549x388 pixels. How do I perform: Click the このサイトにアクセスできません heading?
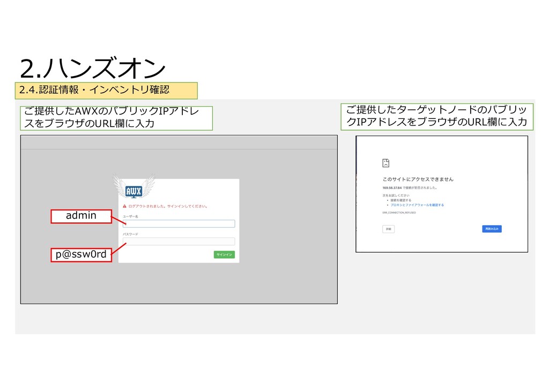pos(418,179)
